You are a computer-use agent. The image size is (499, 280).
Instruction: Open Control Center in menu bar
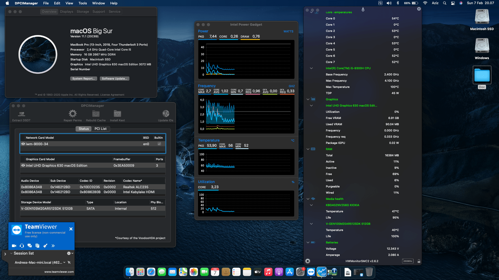pyautogui.click(x=453, y=3)
